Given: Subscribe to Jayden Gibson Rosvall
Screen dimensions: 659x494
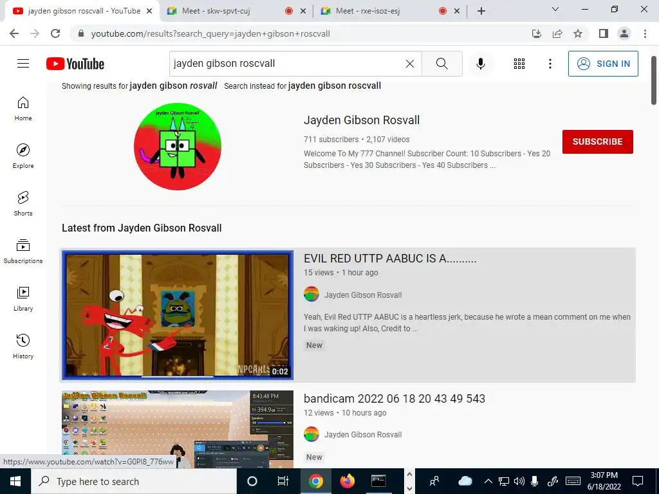Looking at the screenshot, I should tap(598, 142).
